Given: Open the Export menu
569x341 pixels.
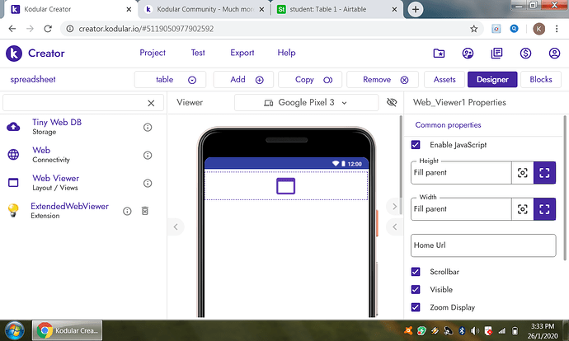Looking at the screenshot, I should coord(242,53).
